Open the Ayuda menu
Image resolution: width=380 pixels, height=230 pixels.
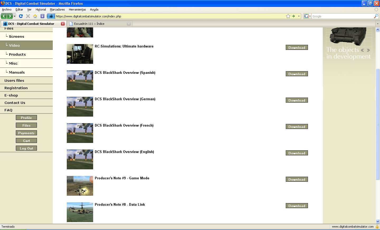tap(94, 9)
